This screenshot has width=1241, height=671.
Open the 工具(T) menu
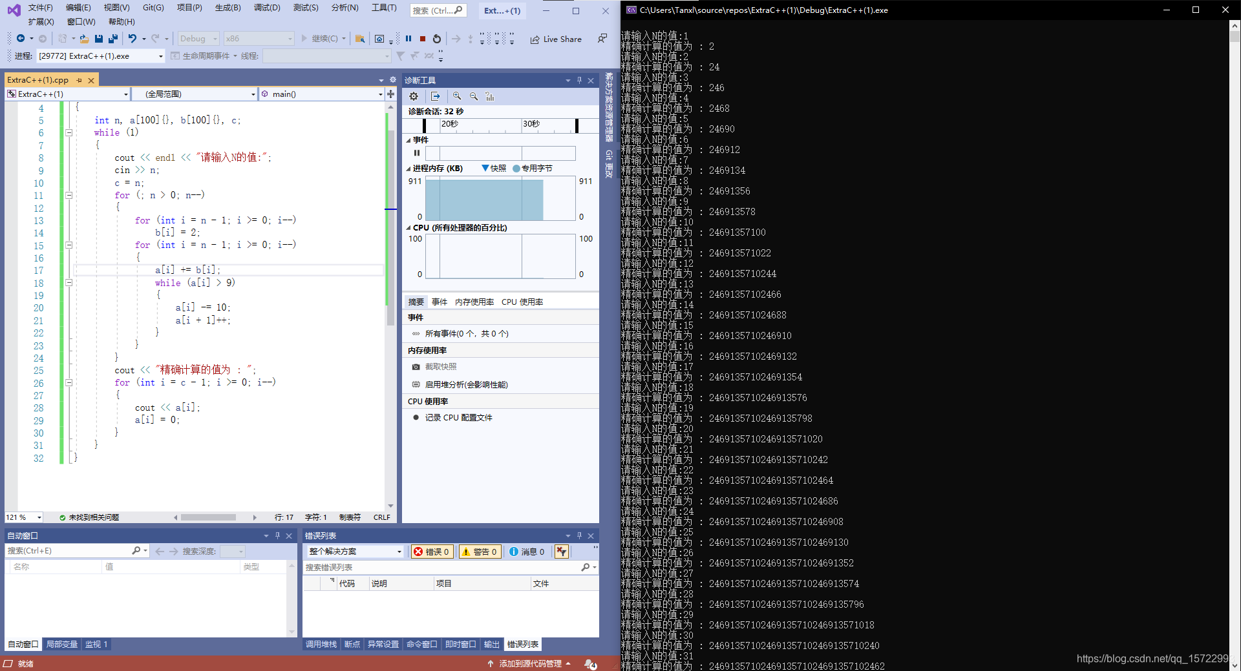[384, 8]
